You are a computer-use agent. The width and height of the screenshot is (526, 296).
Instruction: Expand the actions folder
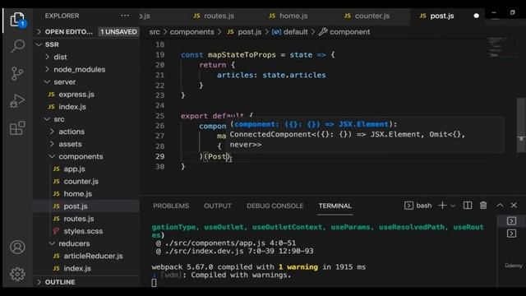(52, 132)
